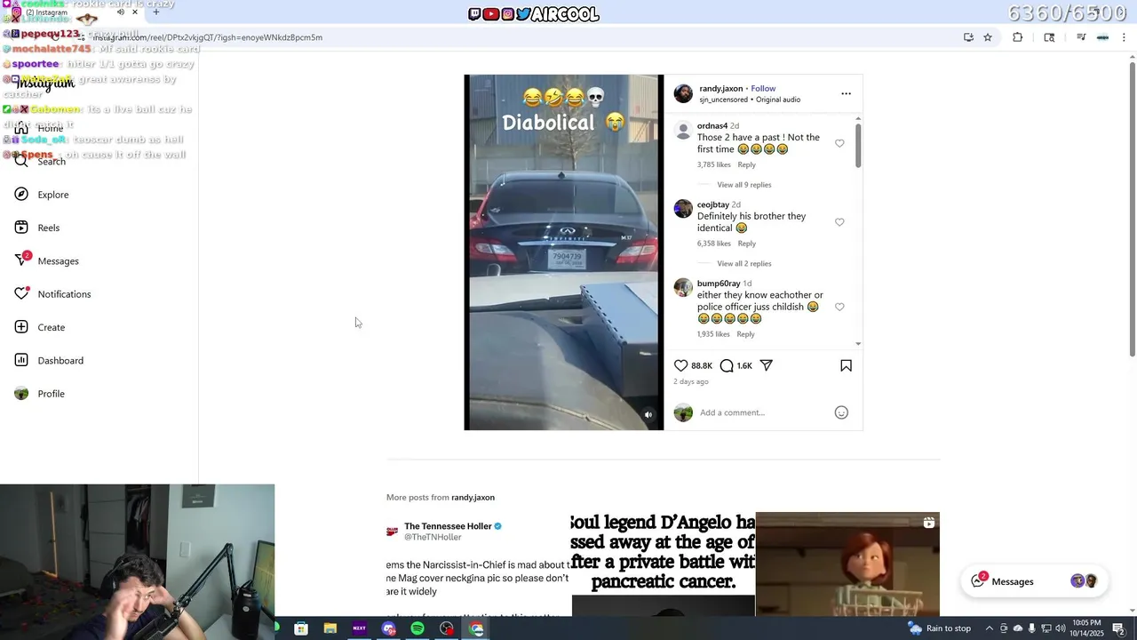Open comment icon next to 1.6K
This screenshot has height=640, width=1137.
coord(727,365)
